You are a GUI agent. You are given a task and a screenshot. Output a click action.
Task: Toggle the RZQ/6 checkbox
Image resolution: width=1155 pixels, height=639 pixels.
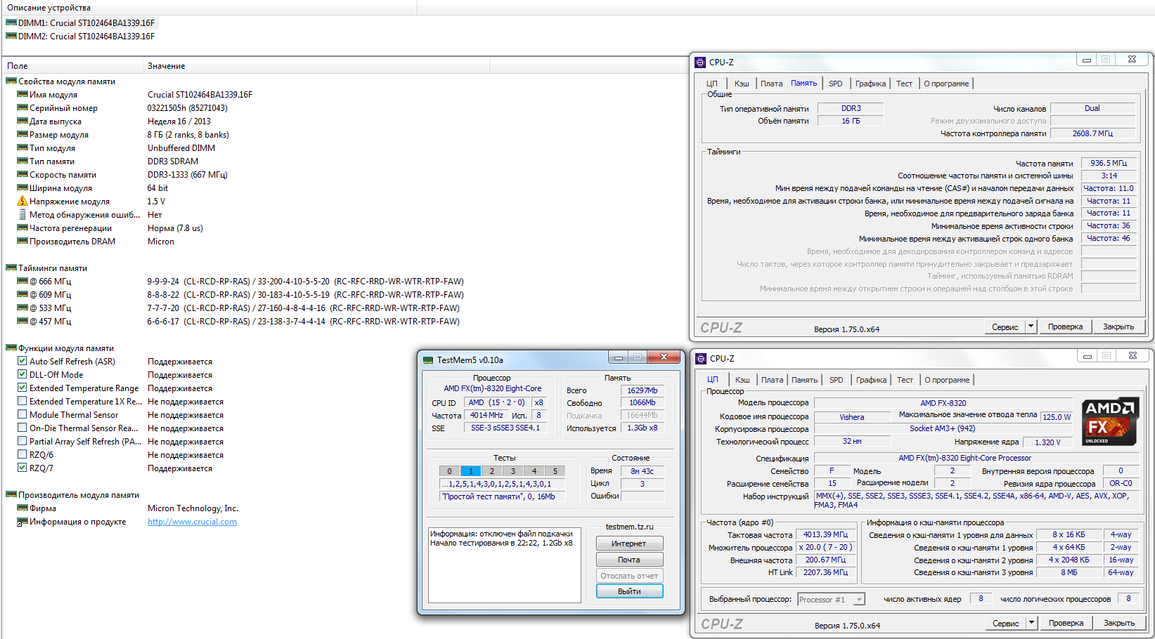point(22,454)
